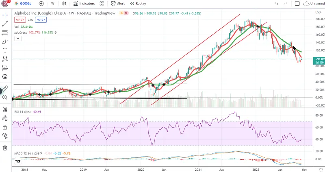Click the MACD 10.00 scale label
Screen dimensions: 325x172
319,151
